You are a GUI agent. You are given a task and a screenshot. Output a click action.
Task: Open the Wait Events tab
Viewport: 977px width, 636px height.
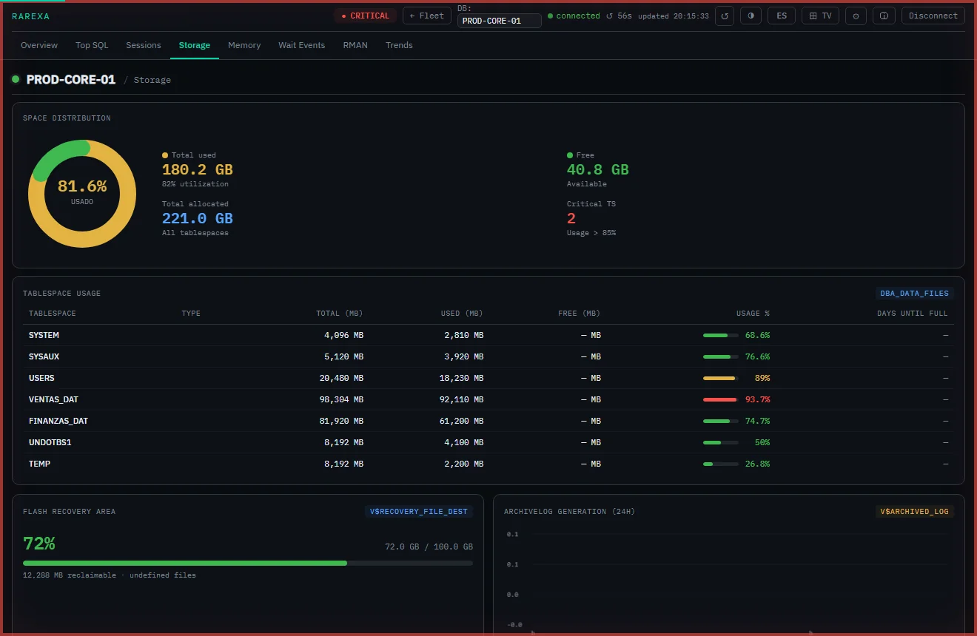(302, 45)
